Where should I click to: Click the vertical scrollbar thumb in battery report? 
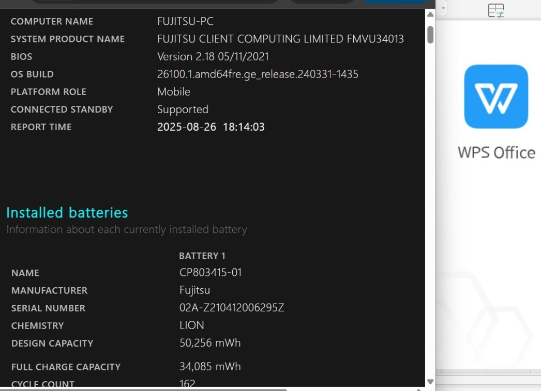point(430,35)
